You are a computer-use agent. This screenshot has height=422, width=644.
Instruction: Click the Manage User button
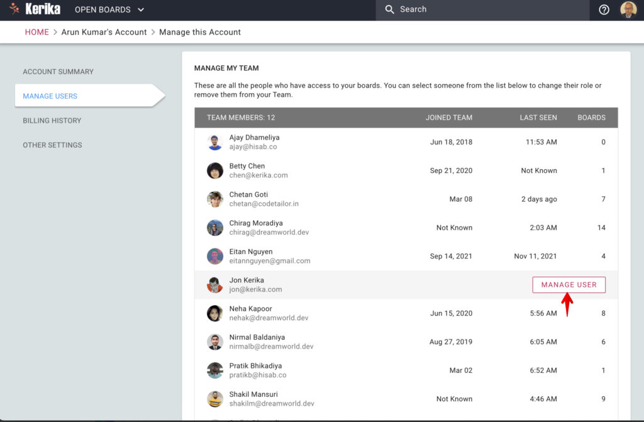pos(569,285)
